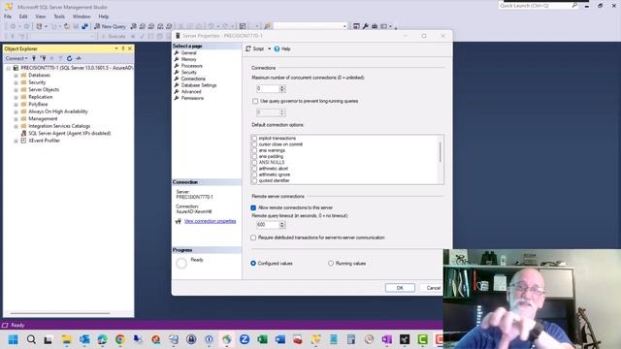
Task: Enable Require distributed transactions checkbox
Action: 253,238
